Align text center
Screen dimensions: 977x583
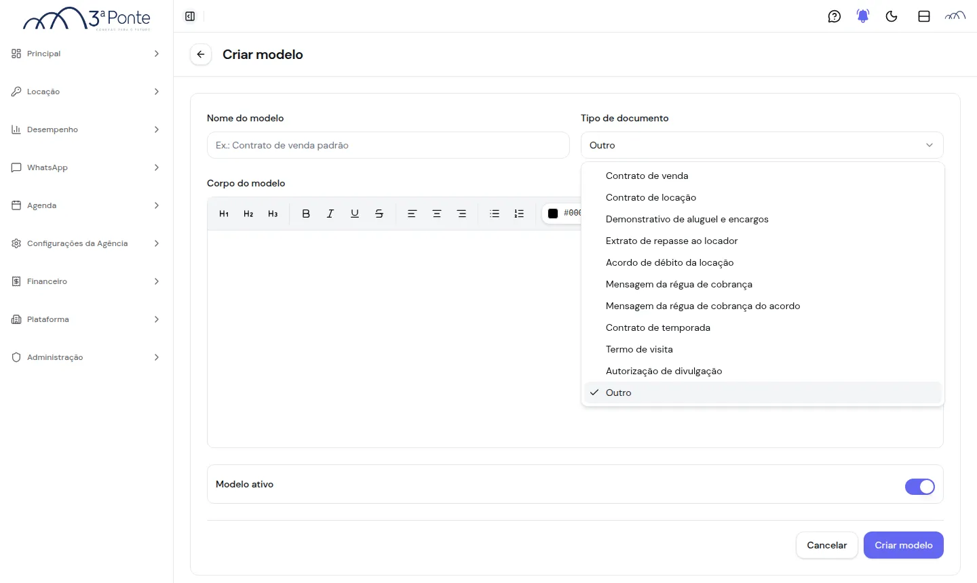point(437,214)
